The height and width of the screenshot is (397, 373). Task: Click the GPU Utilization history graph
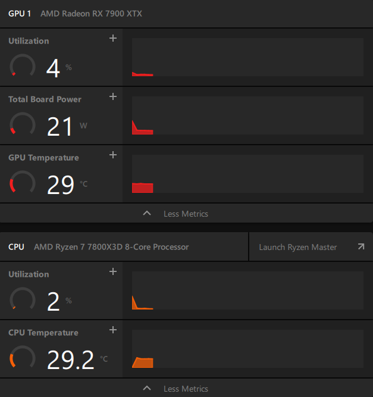point(247,57)
